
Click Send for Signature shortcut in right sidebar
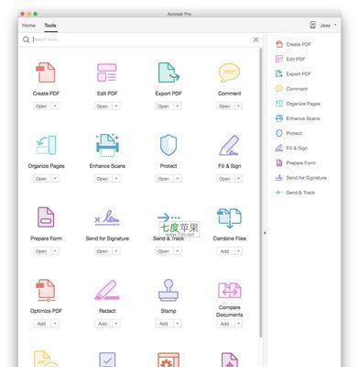(x=301, y=178)
